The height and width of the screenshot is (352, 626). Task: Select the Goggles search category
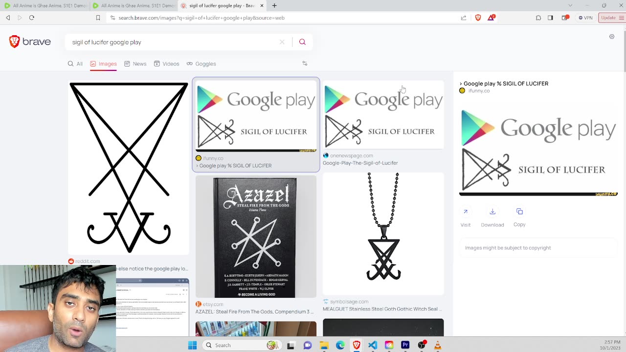[x=201, y=64]
